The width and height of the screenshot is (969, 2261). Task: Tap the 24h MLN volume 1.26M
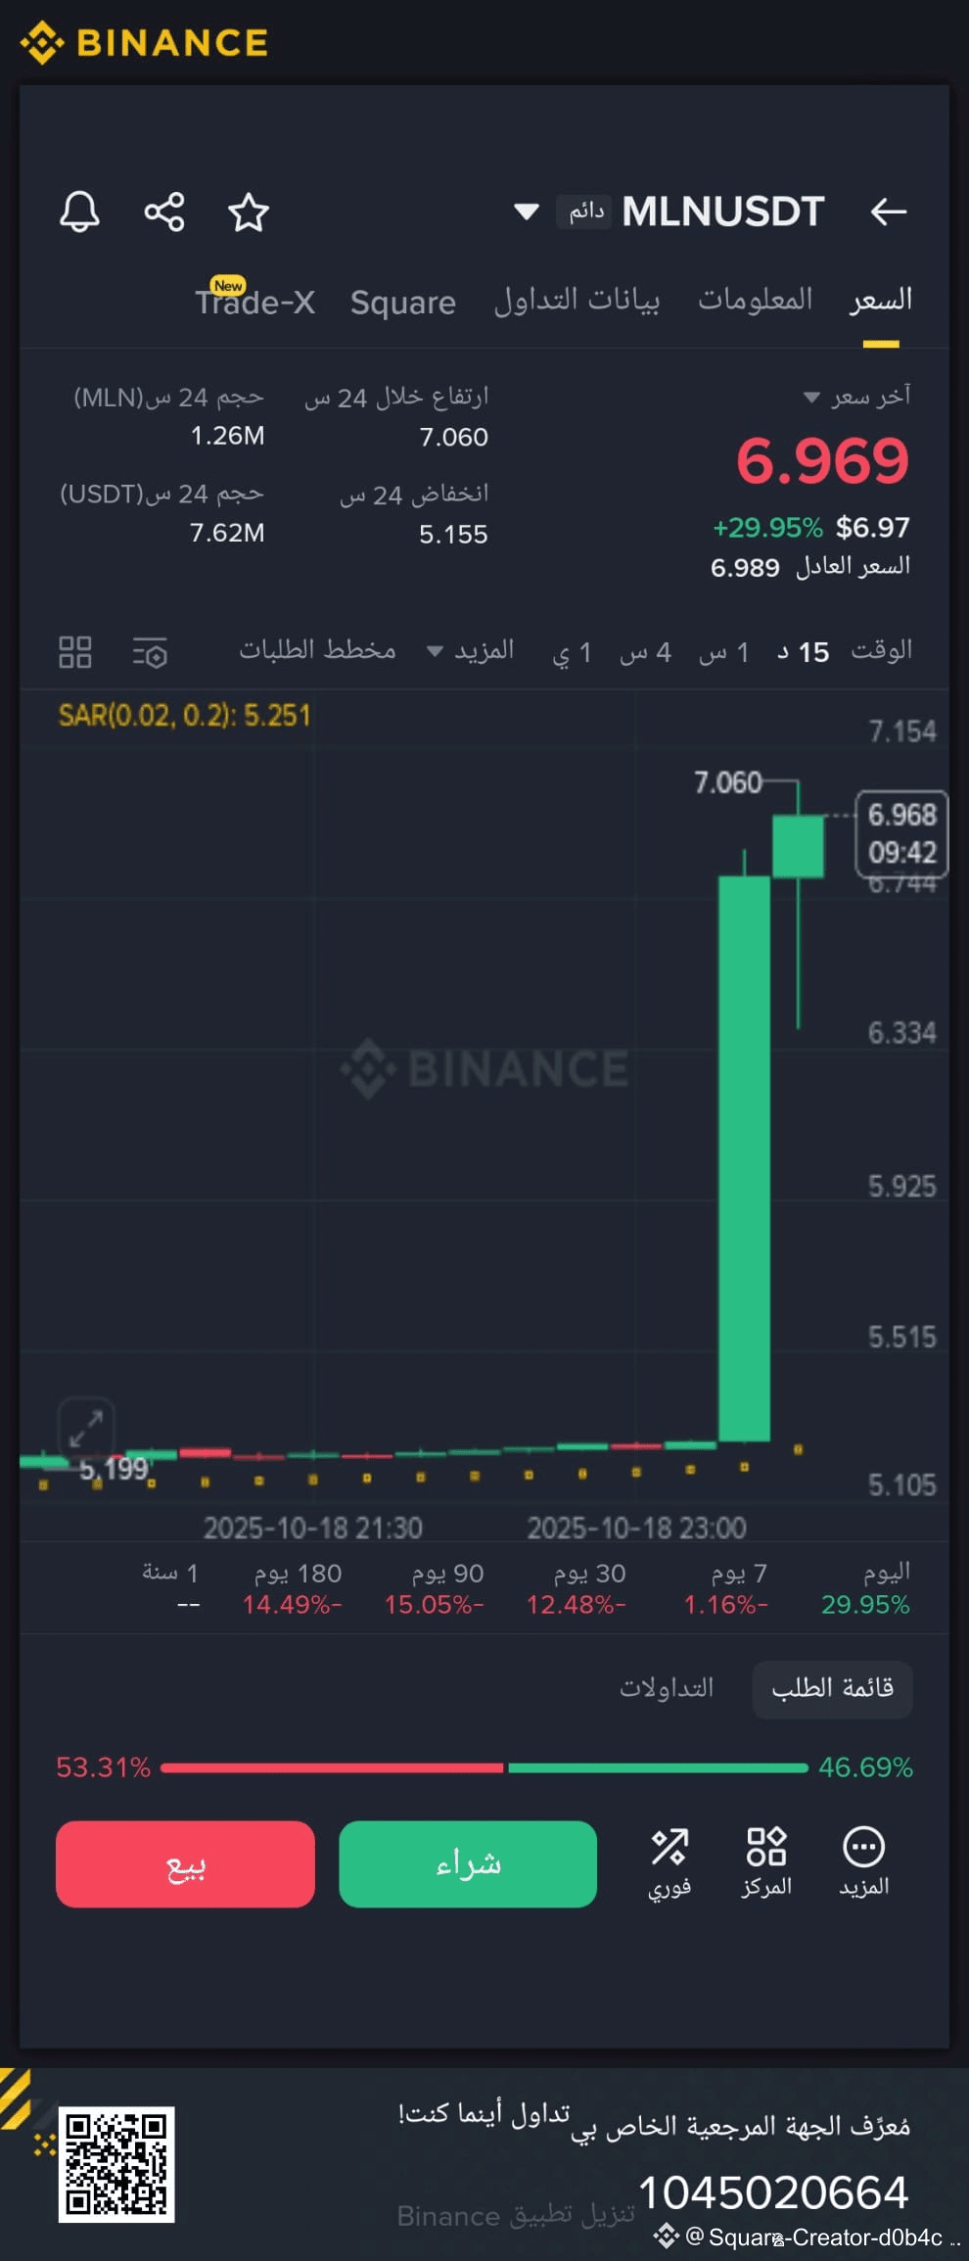[227, 436]
